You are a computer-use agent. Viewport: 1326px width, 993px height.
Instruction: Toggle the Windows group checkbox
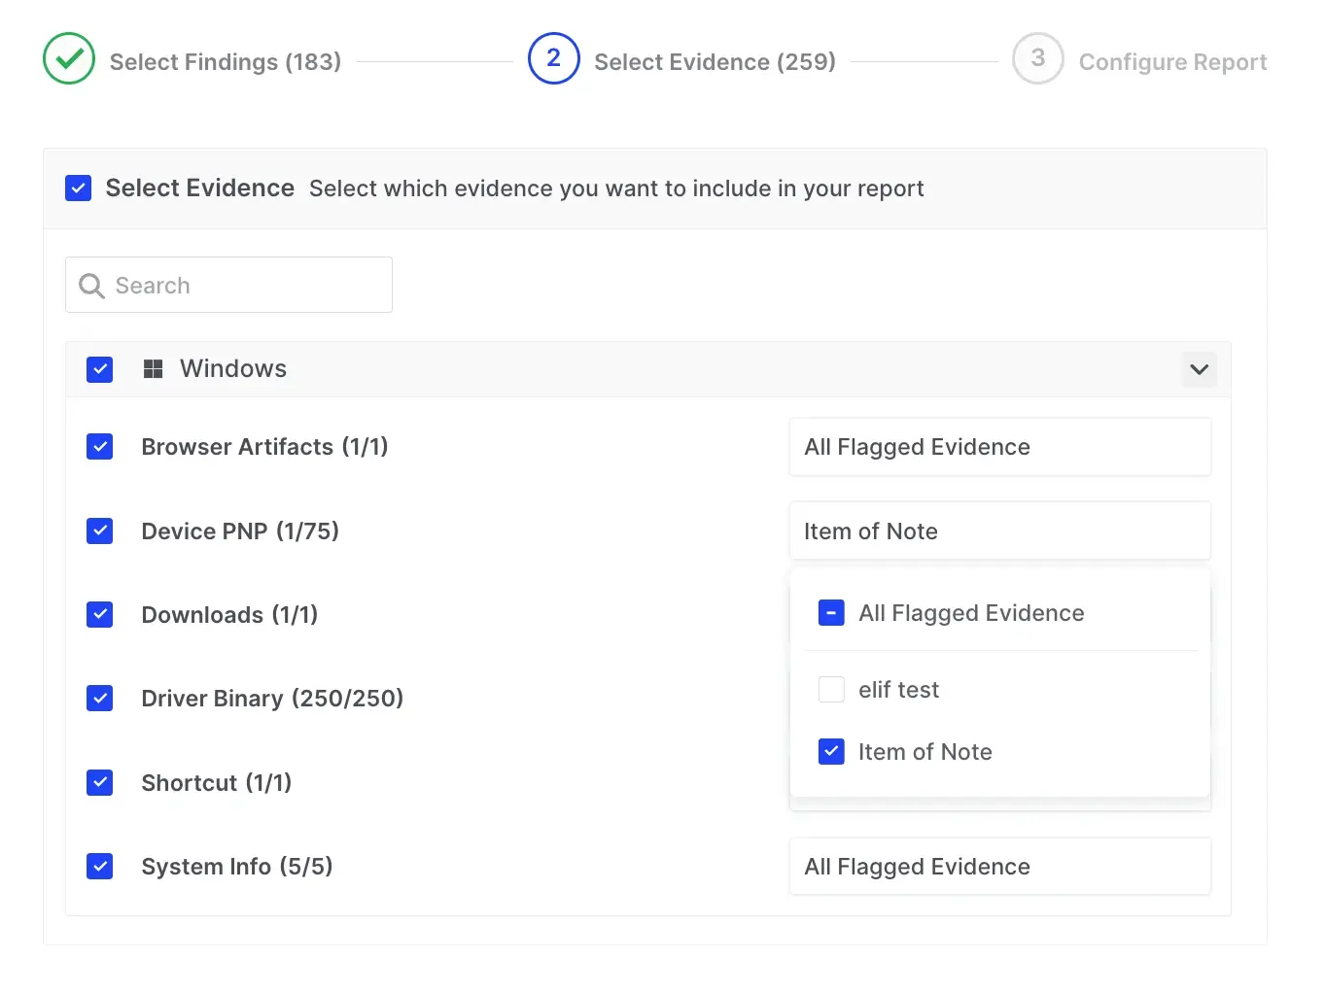(100, 369)
